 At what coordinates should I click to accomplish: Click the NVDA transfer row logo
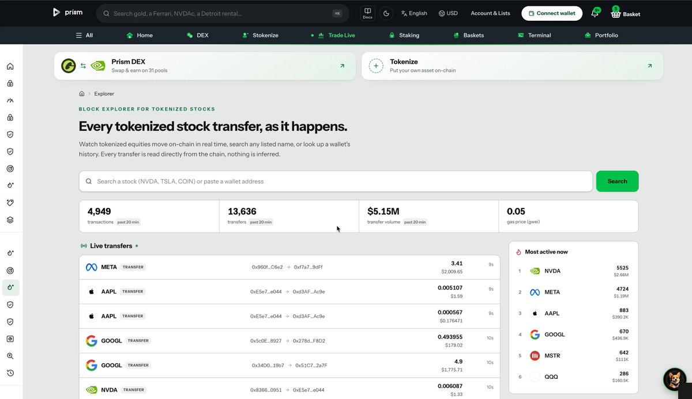tap(91, 390)
